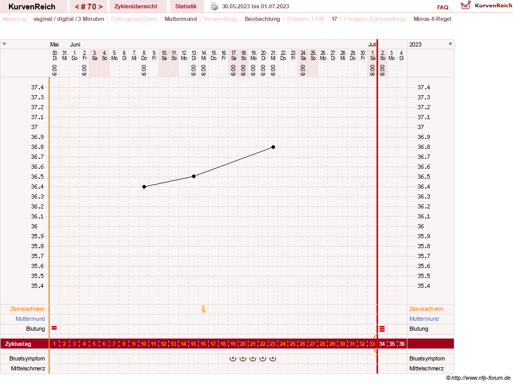This screenshot has height=384, width=513.
Task: Click the breast symptom icon on cycle day 21
Action: point(253,358)
